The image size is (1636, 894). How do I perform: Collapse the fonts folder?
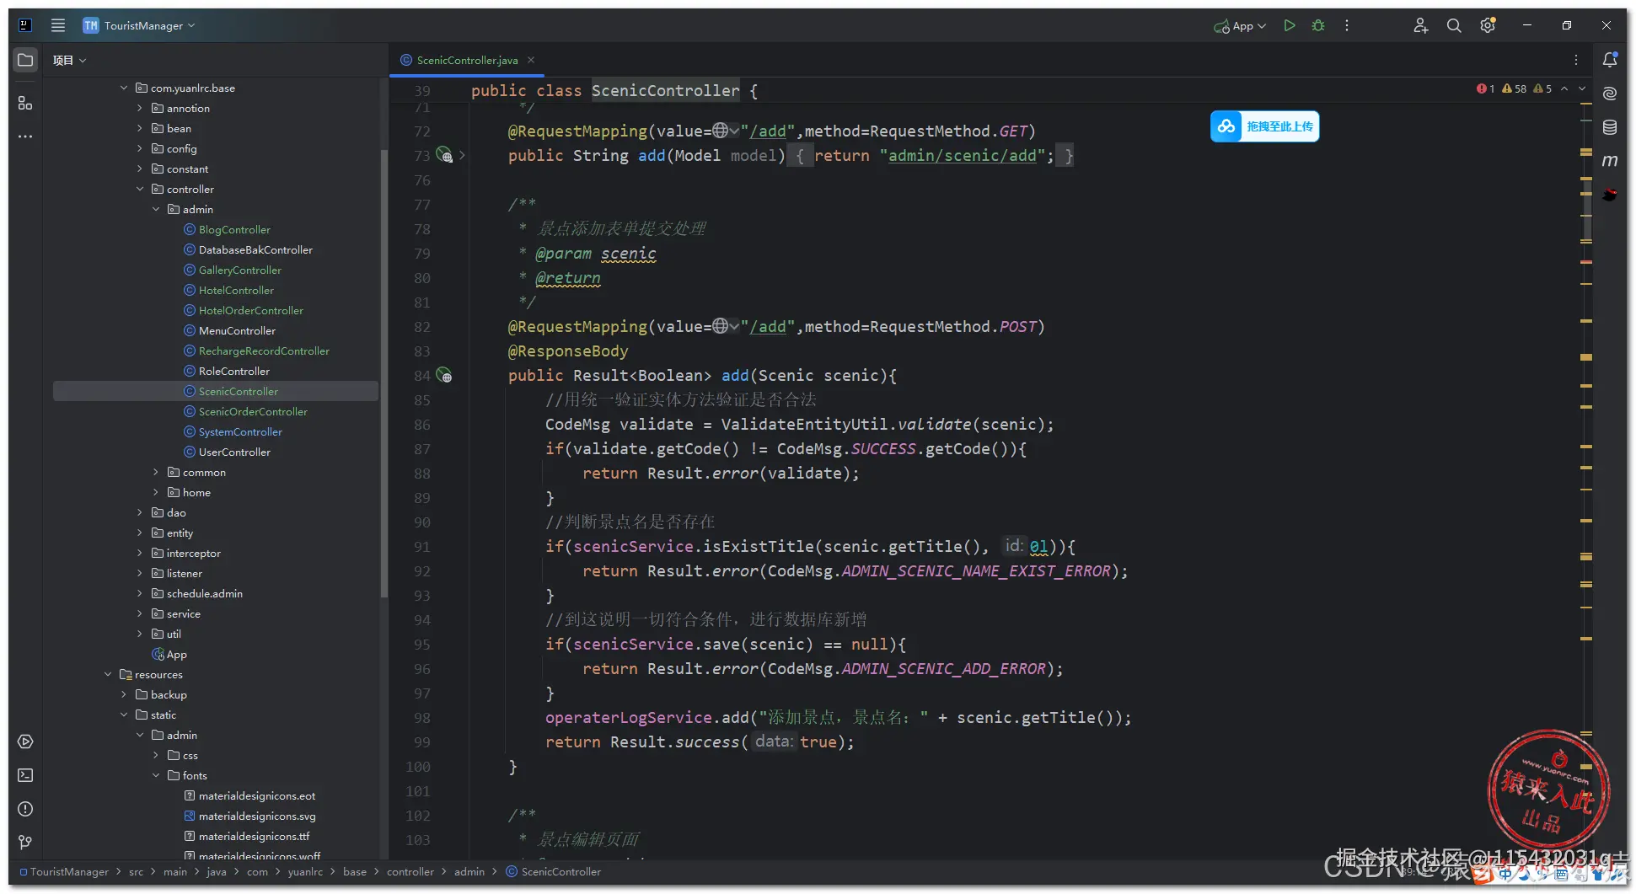[156, 775]
